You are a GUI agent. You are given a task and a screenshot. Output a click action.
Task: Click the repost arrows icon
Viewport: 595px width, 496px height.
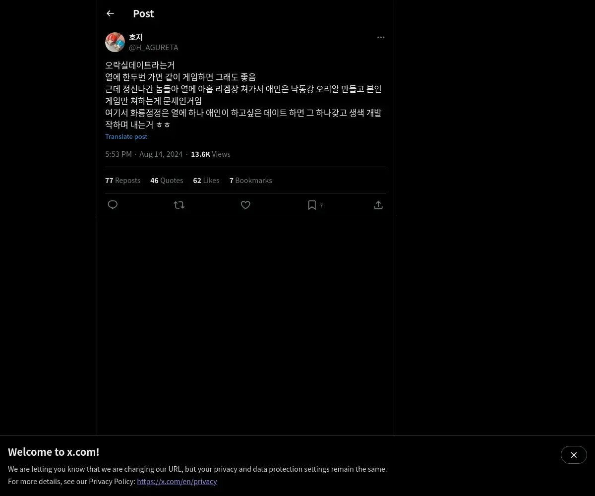179,205
